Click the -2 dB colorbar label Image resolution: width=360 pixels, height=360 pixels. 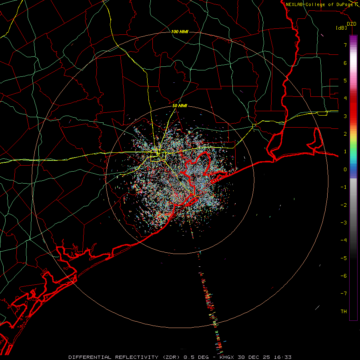click(x=344, y=205)
